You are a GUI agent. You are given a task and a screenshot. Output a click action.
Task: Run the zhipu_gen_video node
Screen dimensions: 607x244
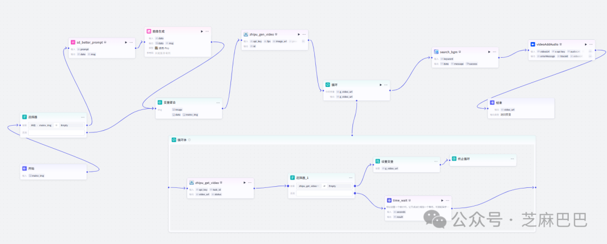pyautogui.click(x=298, y=34)
